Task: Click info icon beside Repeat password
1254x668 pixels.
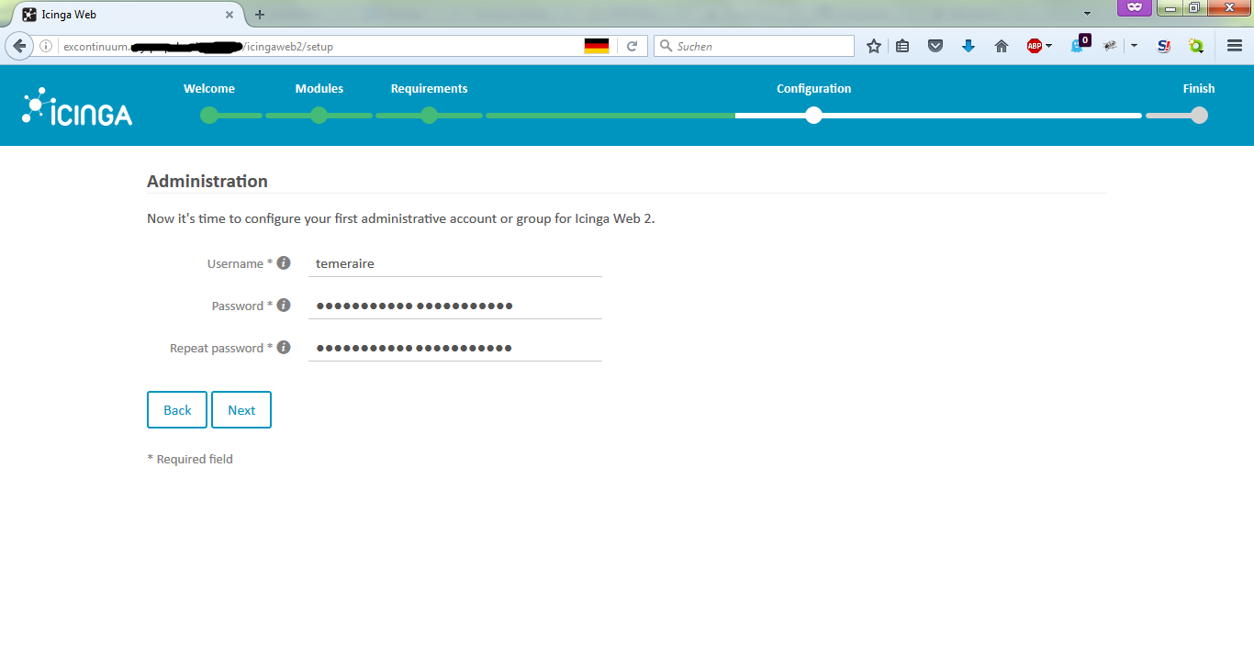Action: tap(284, 347)
